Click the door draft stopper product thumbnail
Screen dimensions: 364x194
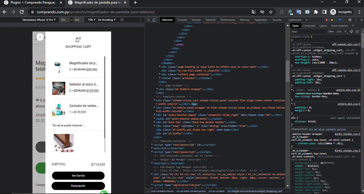pos(63,143)
